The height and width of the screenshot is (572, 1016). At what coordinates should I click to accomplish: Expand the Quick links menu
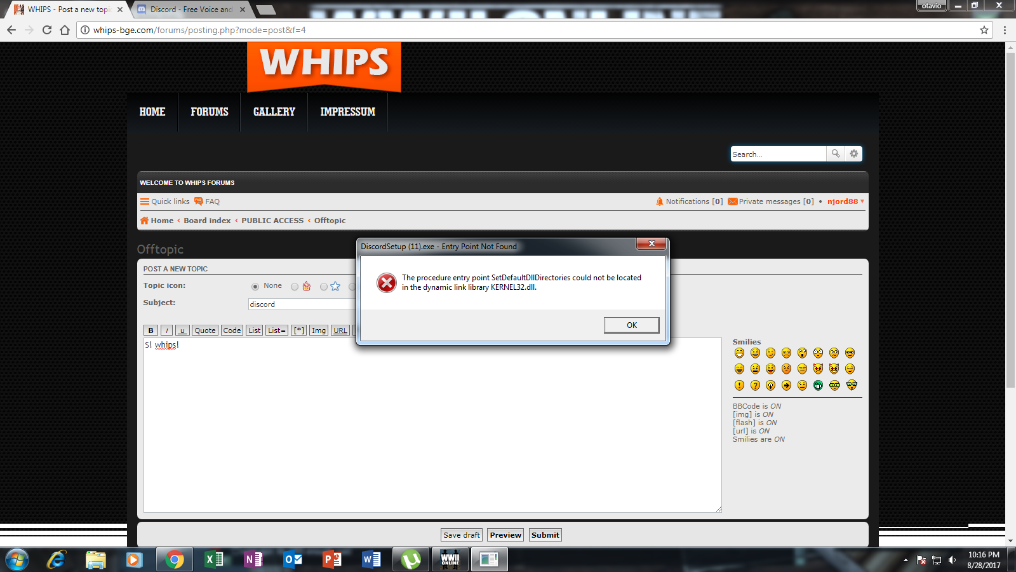pos(165,201)
